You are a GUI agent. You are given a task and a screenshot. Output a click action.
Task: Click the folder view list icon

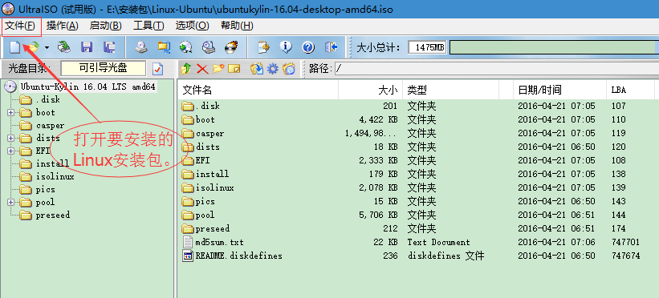coord(289,69)
